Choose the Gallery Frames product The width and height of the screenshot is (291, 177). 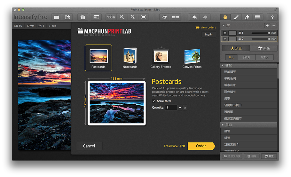pos(161,58)
